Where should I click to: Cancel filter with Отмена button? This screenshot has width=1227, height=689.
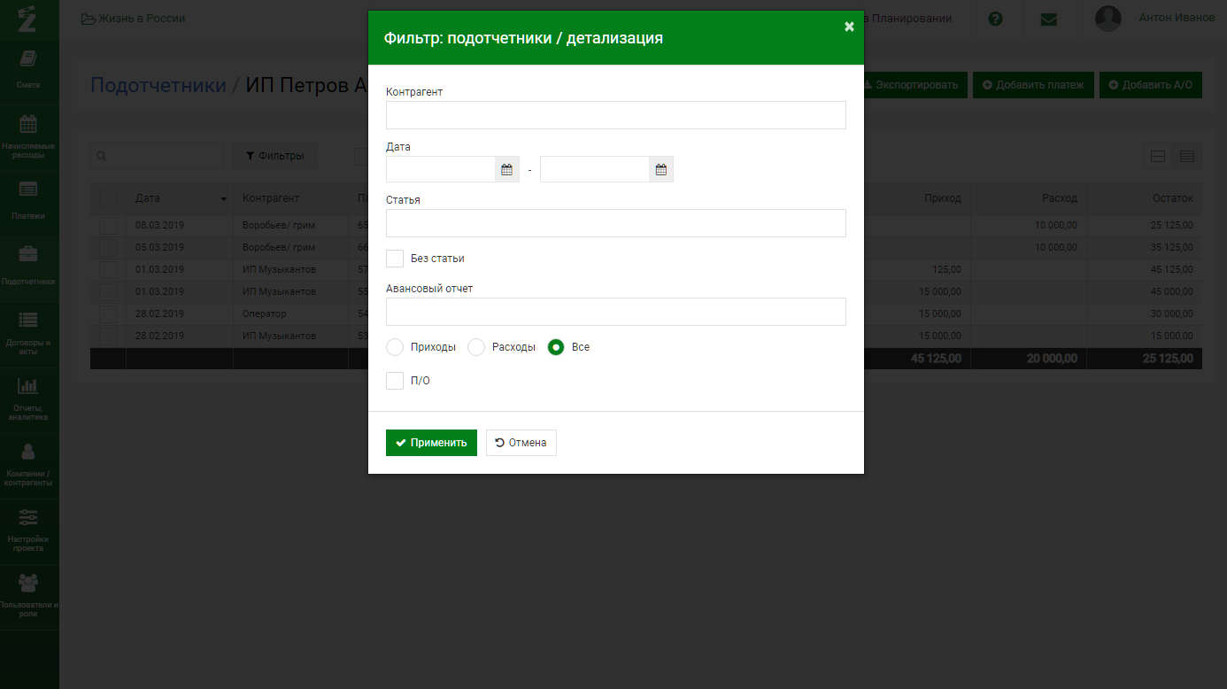[x=521, y=443]
